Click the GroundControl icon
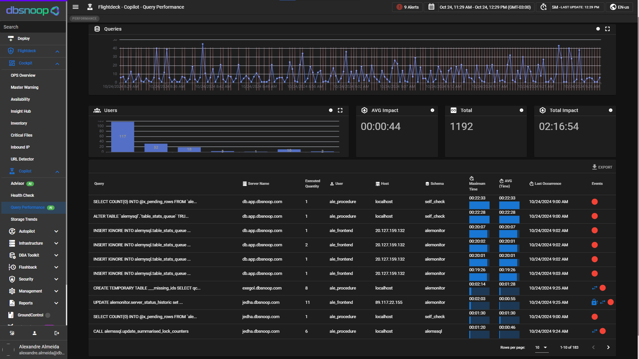639x359 pixels. [x=11, y=315]
